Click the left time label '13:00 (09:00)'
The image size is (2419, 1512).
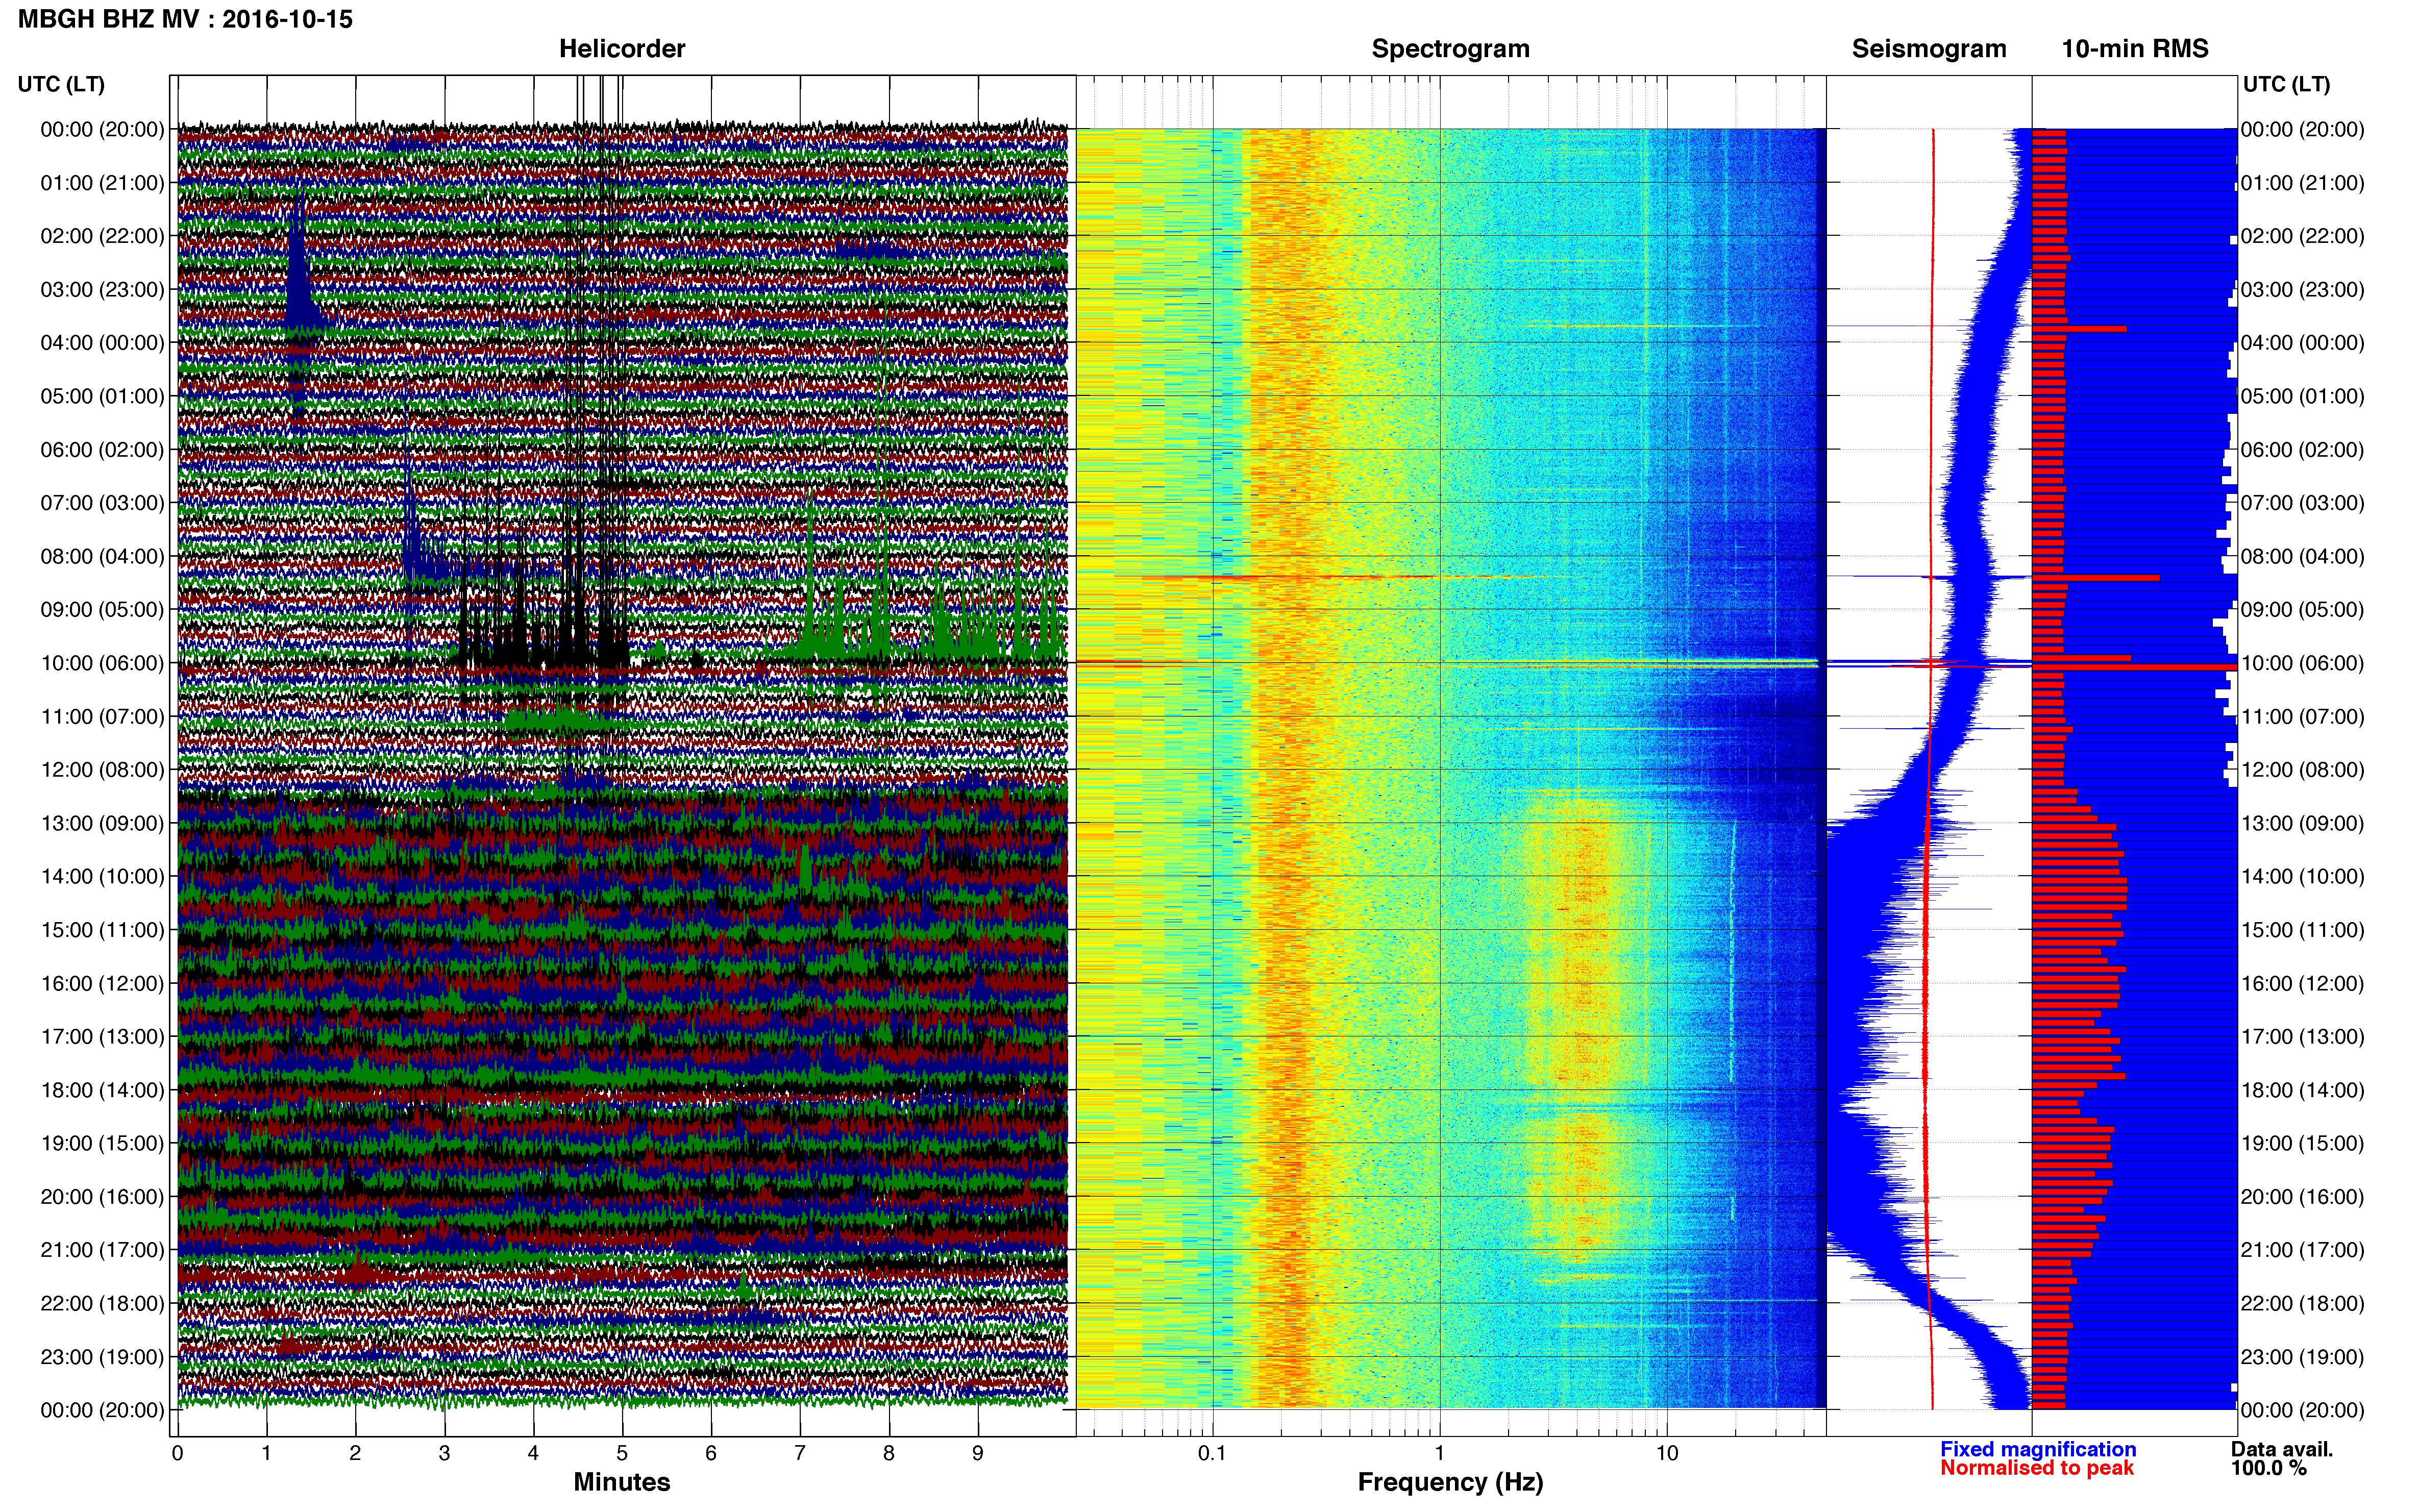[102, 823]
